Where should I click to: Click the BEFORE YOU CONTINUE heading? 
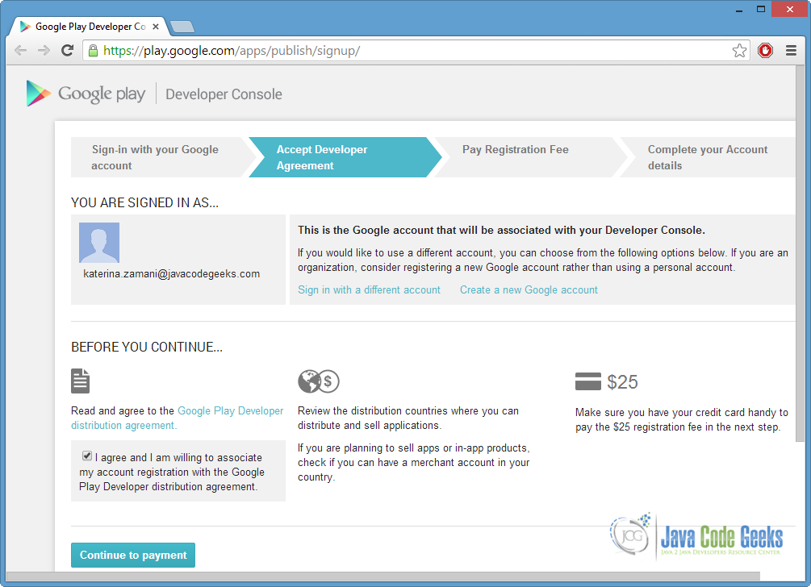click(147, 347)
